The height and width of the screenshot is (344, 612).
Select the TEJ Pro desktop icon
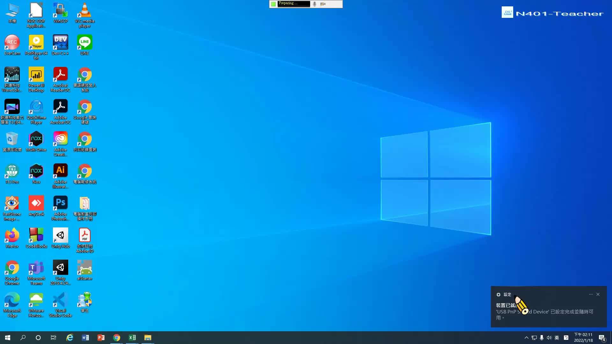(x=12, y=174)
